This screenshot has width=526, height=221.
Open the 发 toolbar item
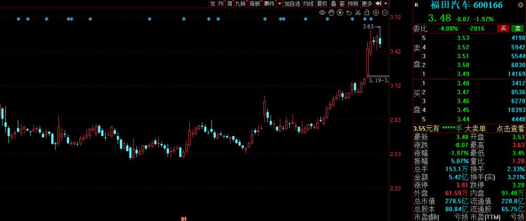(x=213, y=4)
